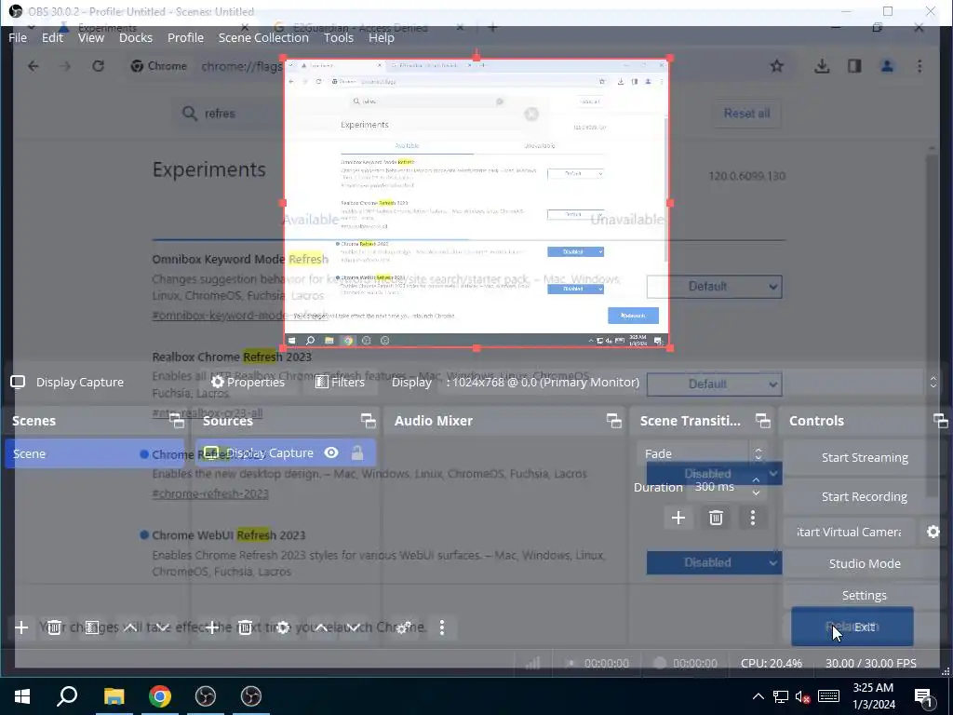This screenshot has height=715, width=953.
Task: Remove the selected scene with the Scenes trash icon
Action: (54, 627)
